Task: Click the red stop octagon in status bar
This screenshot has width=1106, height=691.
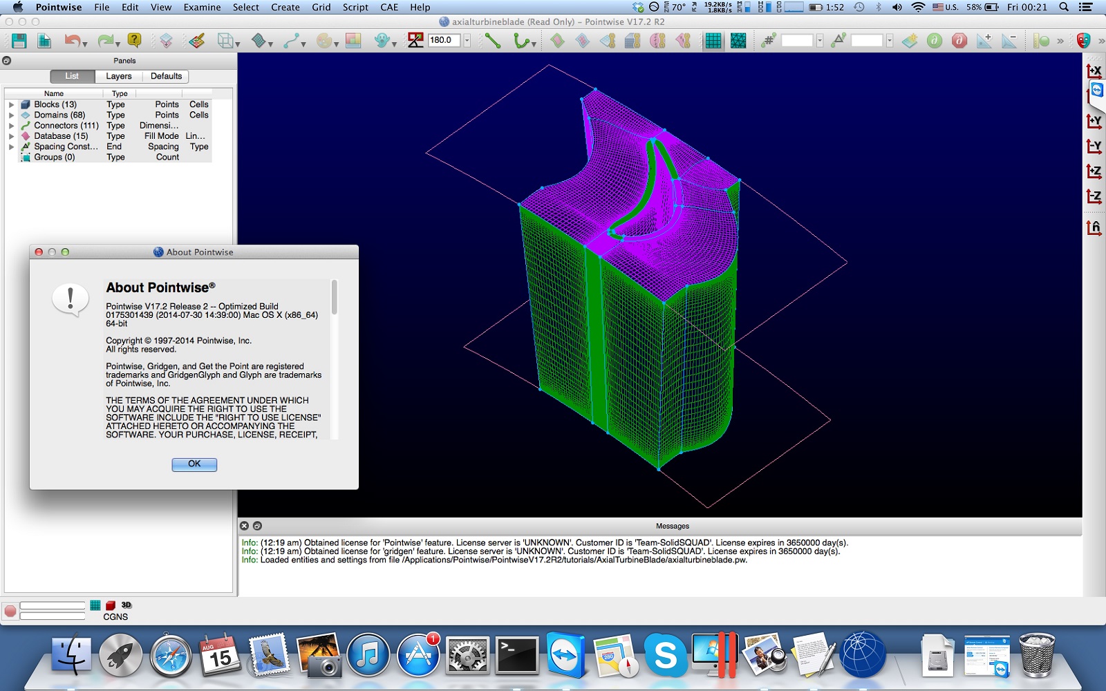Action: coord(10,611)
